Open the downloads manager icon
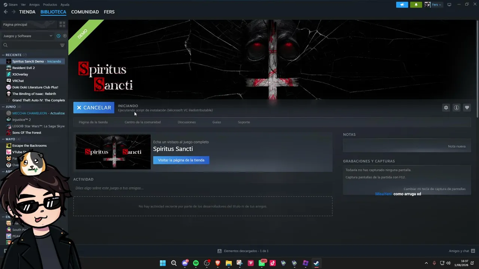The image size is (479, 269). [x=219, y=251]
